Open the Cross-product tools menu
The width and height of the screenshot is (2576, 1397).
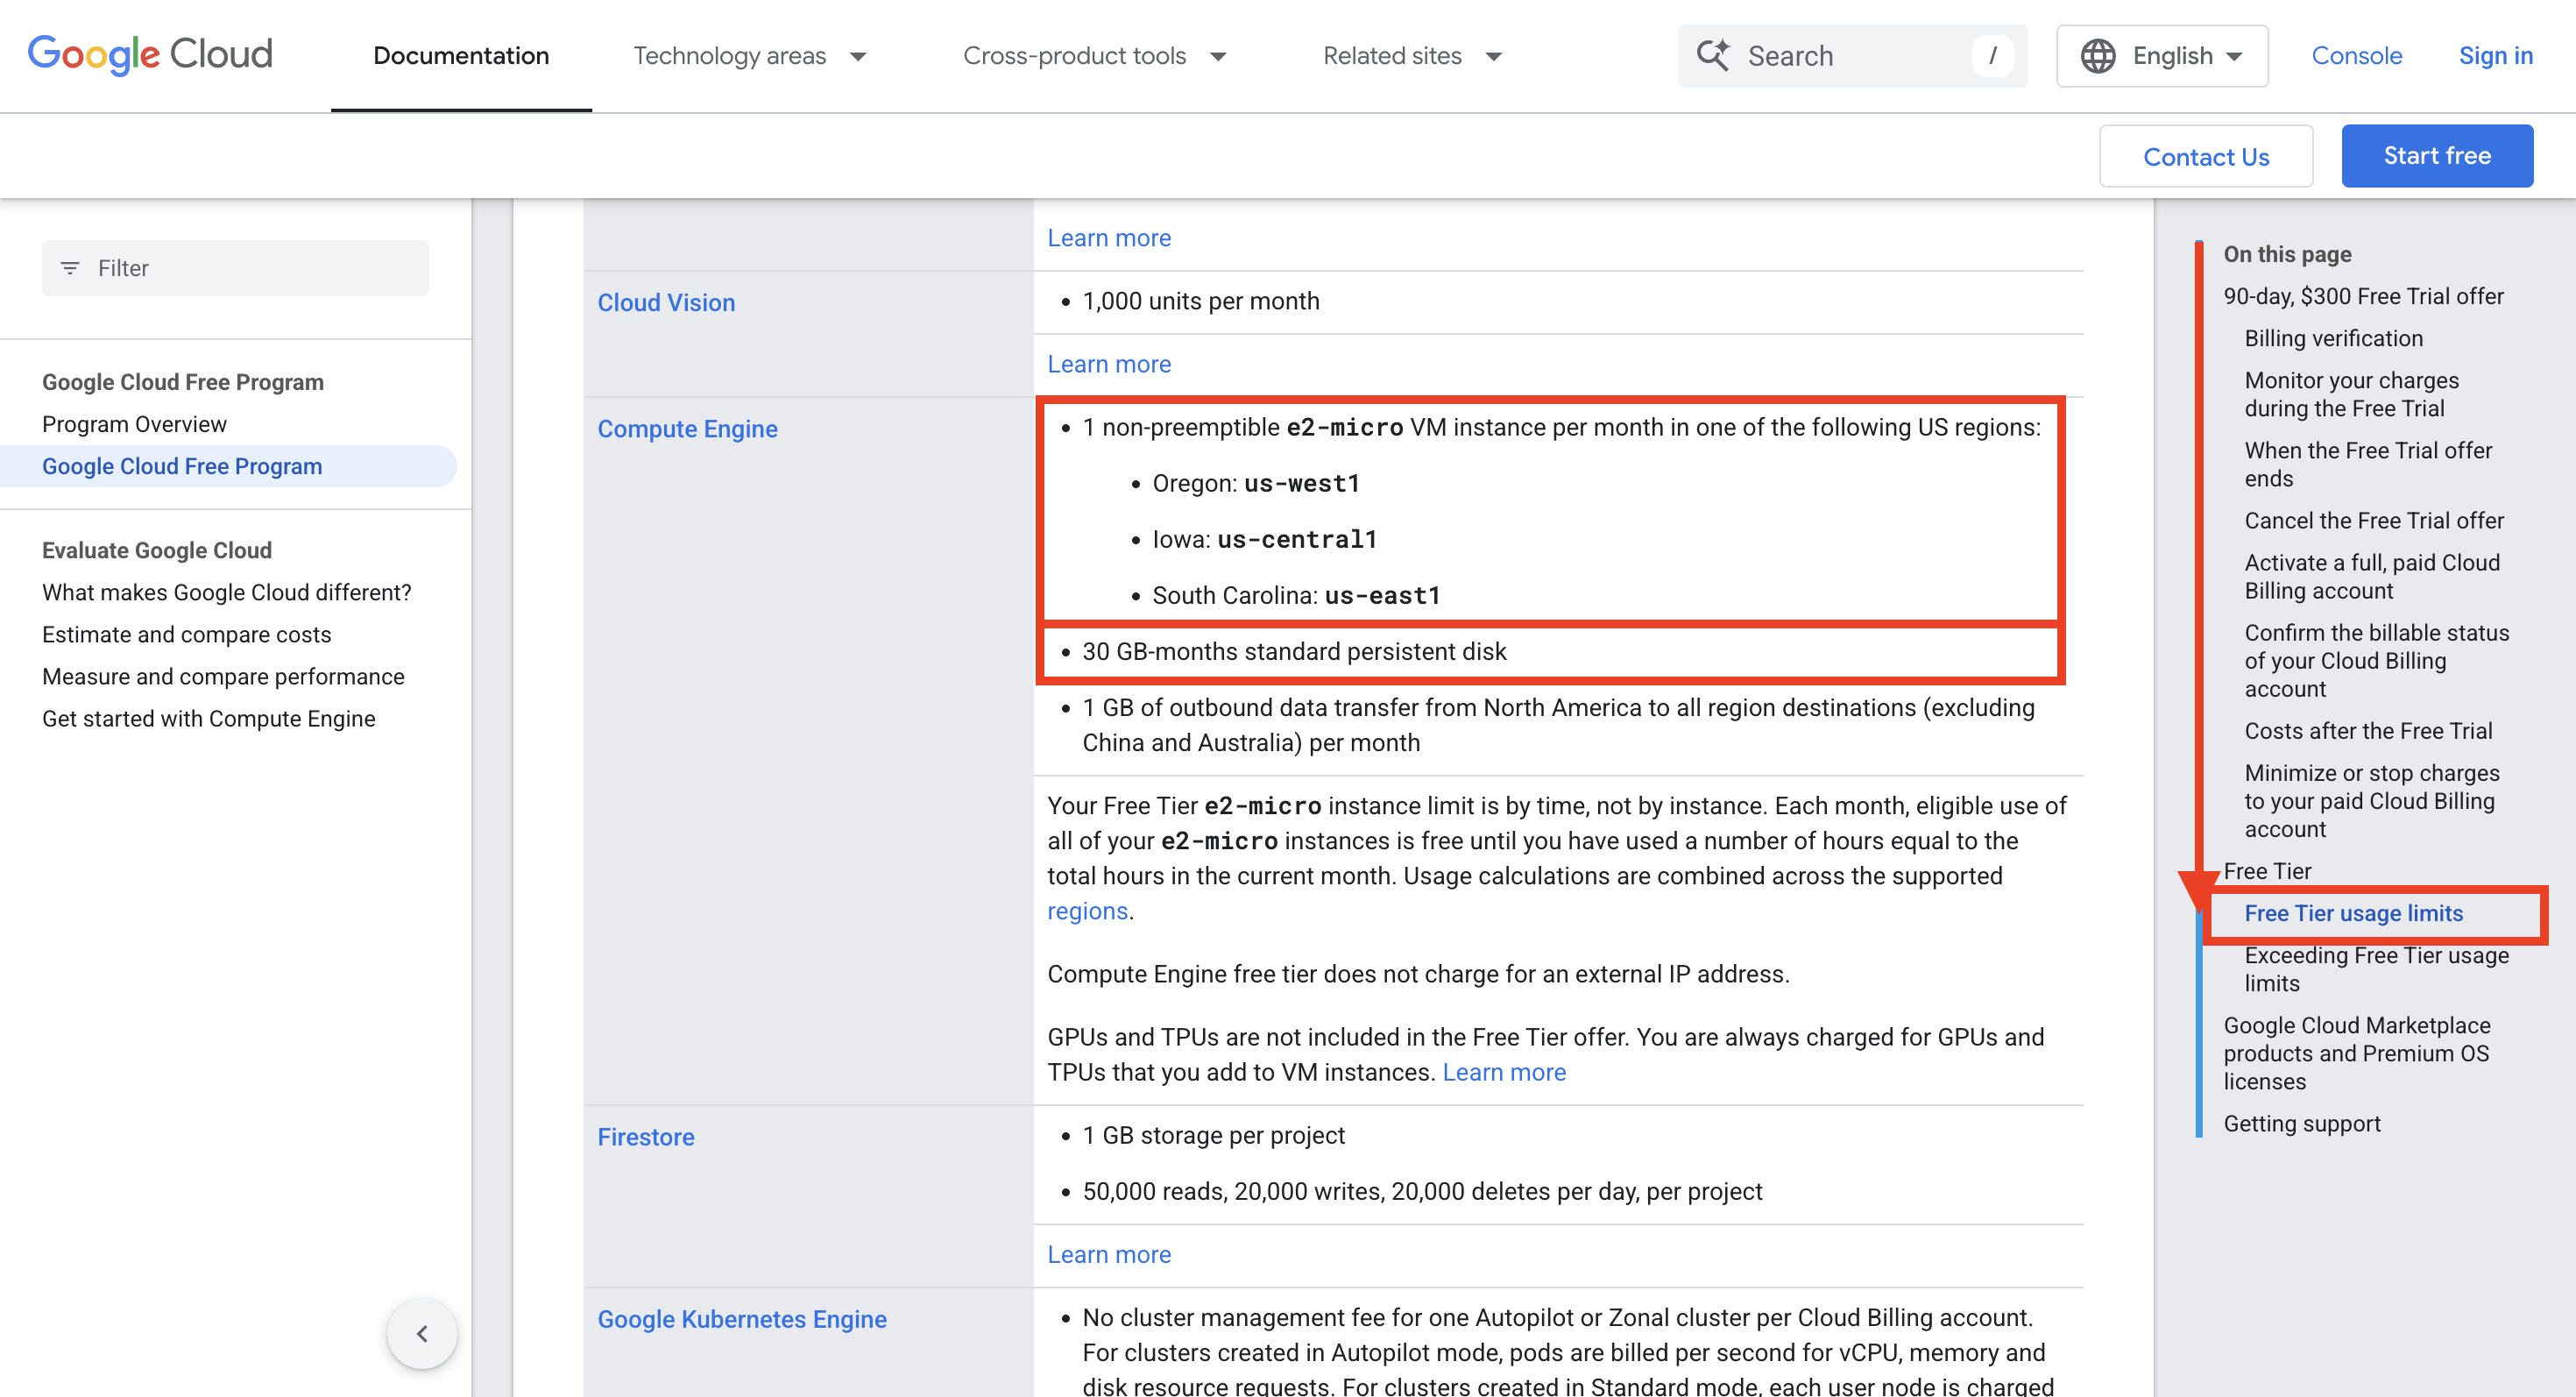point(1094,56)
